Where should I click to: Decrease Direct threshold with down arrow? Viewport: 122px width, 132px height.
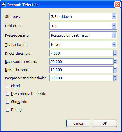[115, 55]
